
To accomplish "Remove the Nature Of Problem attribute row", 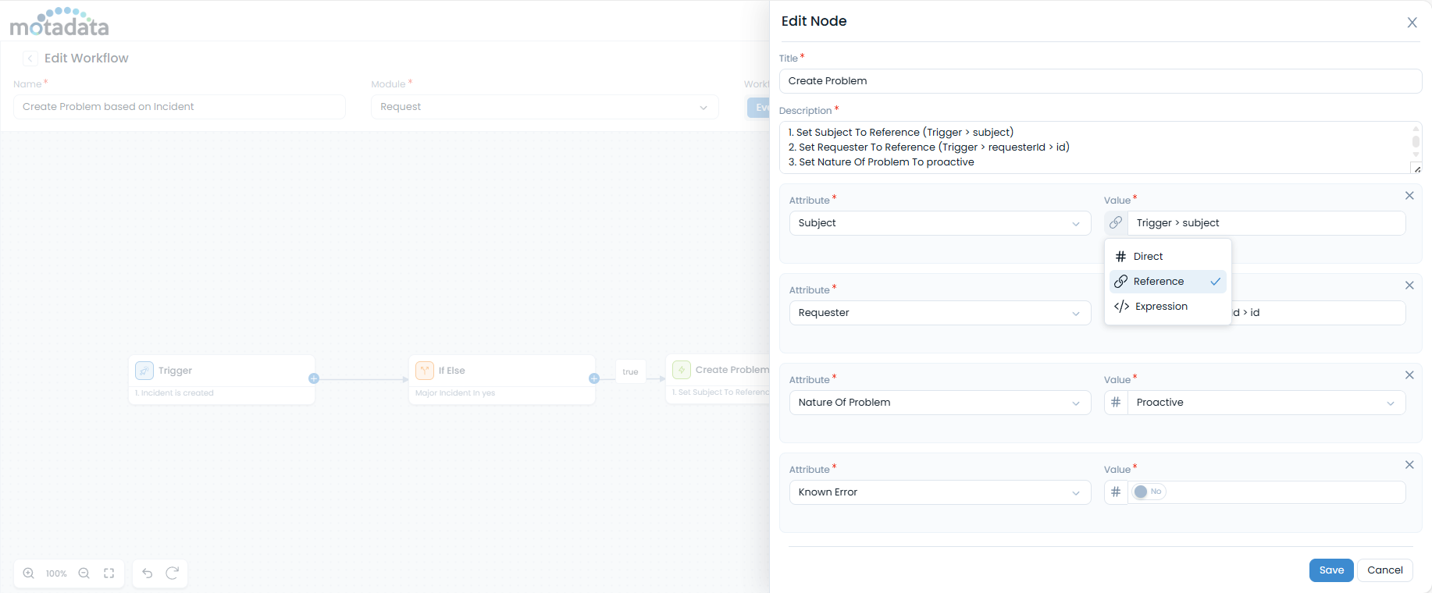I will click(1409, 375).
